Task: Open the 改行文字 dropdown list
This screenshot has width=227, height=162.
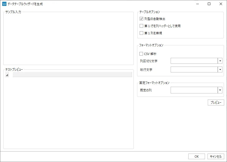Action: tap(220, 69)
